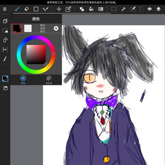Open the hamburger main menu

coord(5,9)
